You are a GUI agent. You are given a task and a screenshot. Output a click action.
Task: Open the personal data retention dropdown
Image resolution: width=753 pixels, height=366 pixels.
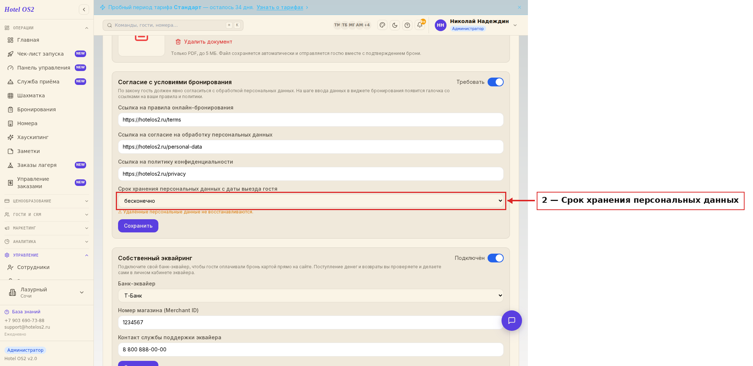pos(311,201)
